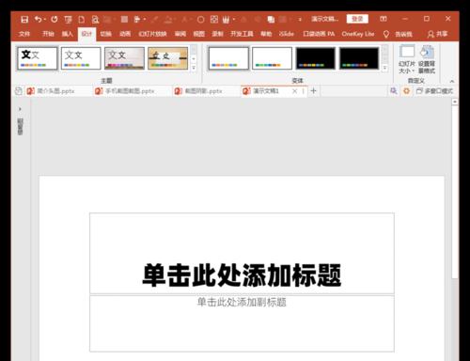Redo the last action
The height and width of the screenshot is (361, 470).
[x=55, y=20]
